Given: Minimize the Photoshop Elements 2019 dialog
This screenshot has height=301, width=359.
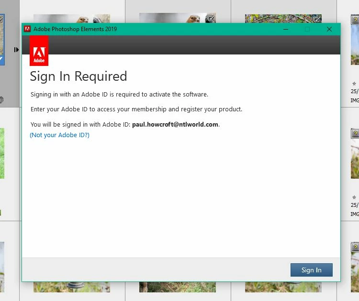Looking at the screenshot, I should pyautogui.click(x=286, y=29).
